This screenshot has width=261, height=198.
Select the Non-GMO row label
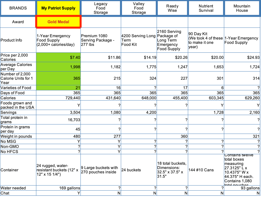[x=18, y=146]
